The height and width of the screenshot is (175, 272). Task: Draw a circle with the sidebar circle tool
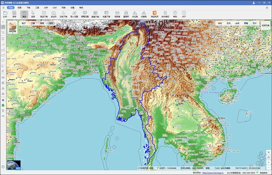point(3,61)
